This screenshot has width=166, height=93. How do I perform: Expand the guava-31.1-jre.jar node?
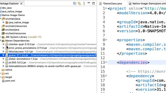click(x=3, y=55)
